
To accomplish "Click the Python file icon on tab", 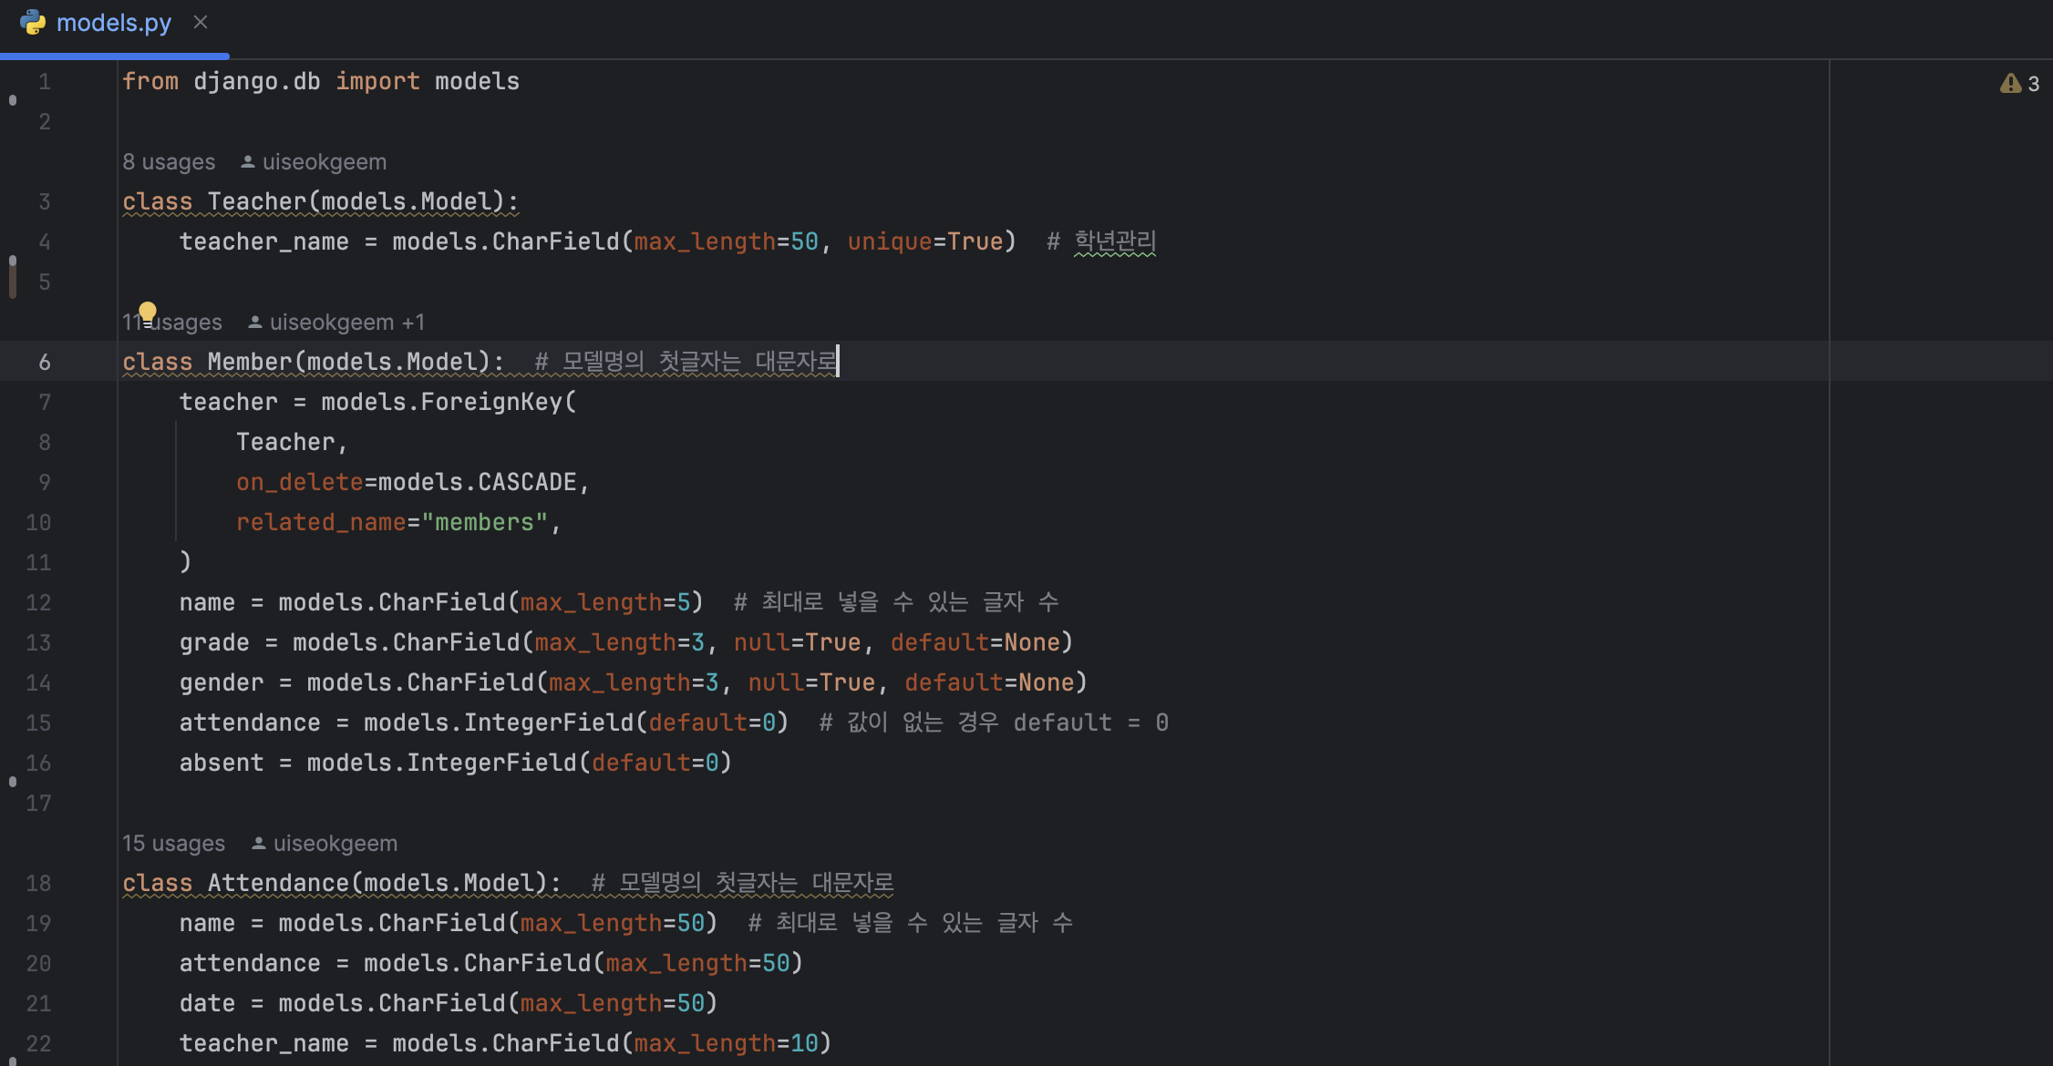I will (x=33, y=23).
